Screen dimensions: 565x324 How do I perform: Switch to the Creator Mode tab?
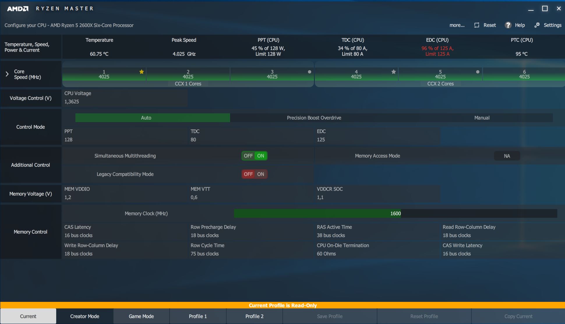pyautogui.click(x=85, y=316)
